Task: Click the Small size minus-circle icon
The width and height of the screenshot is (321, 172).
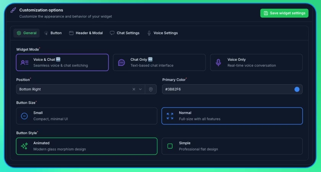Action: pyautogui.click(x=24, y=116)
